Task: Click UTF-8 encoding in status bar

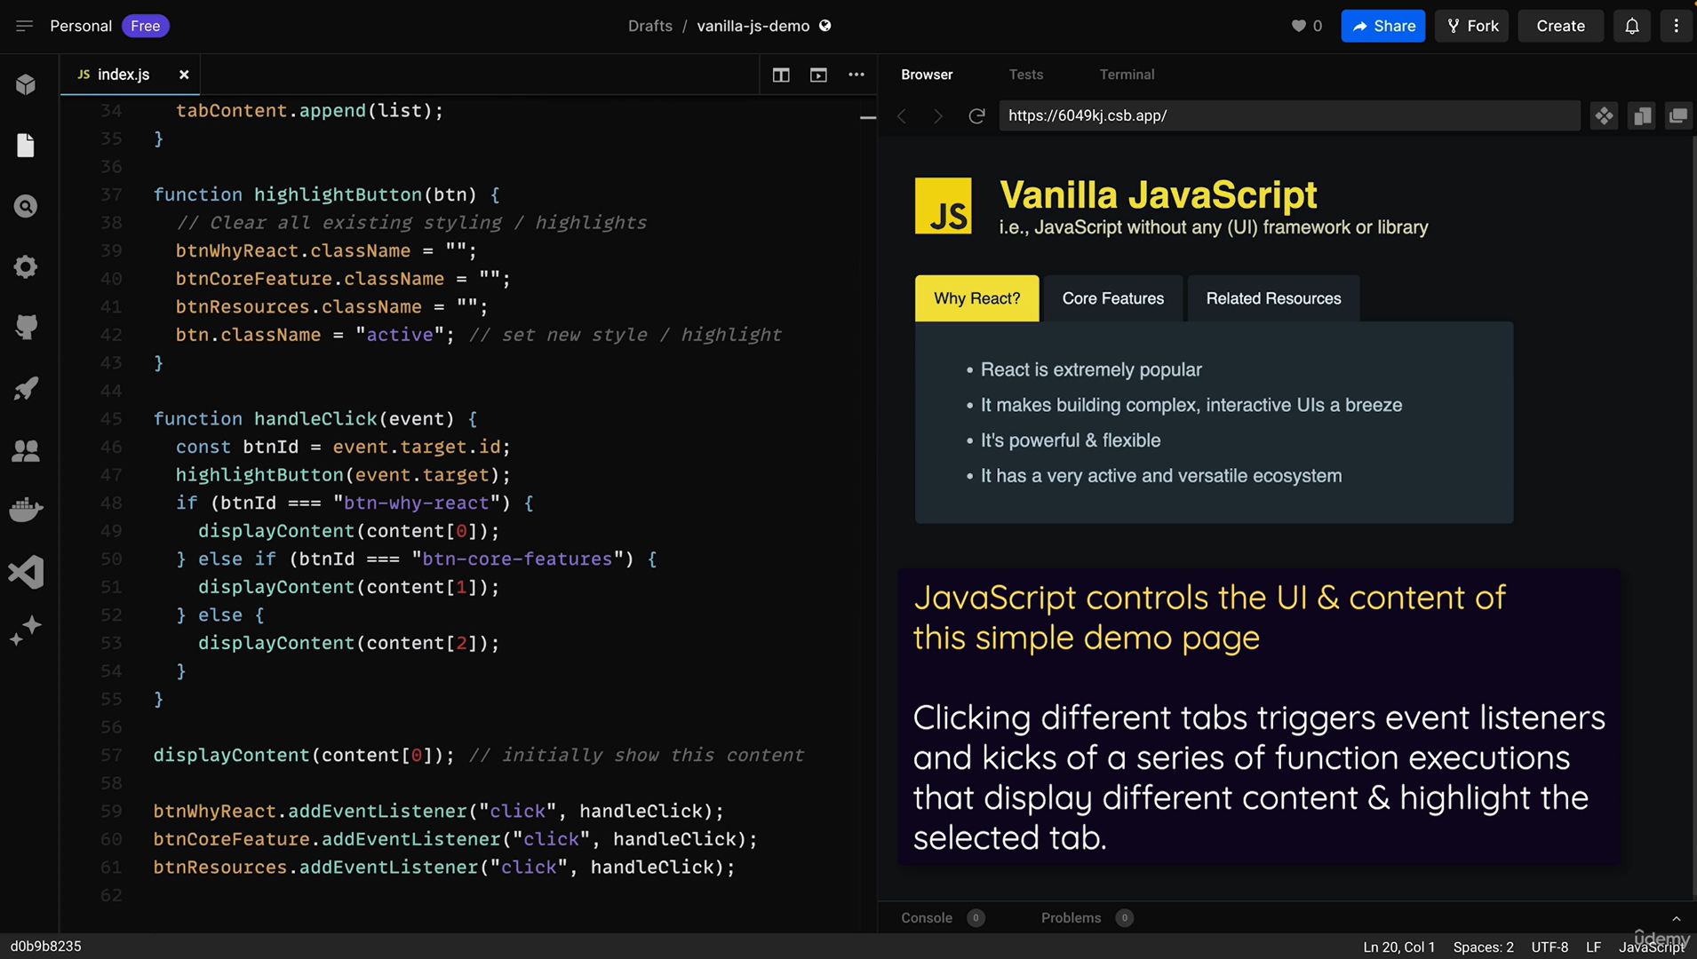Action: (x=1549, y=947)
